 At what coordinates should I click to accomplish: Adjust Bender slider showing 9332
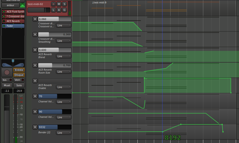[55, 127]
